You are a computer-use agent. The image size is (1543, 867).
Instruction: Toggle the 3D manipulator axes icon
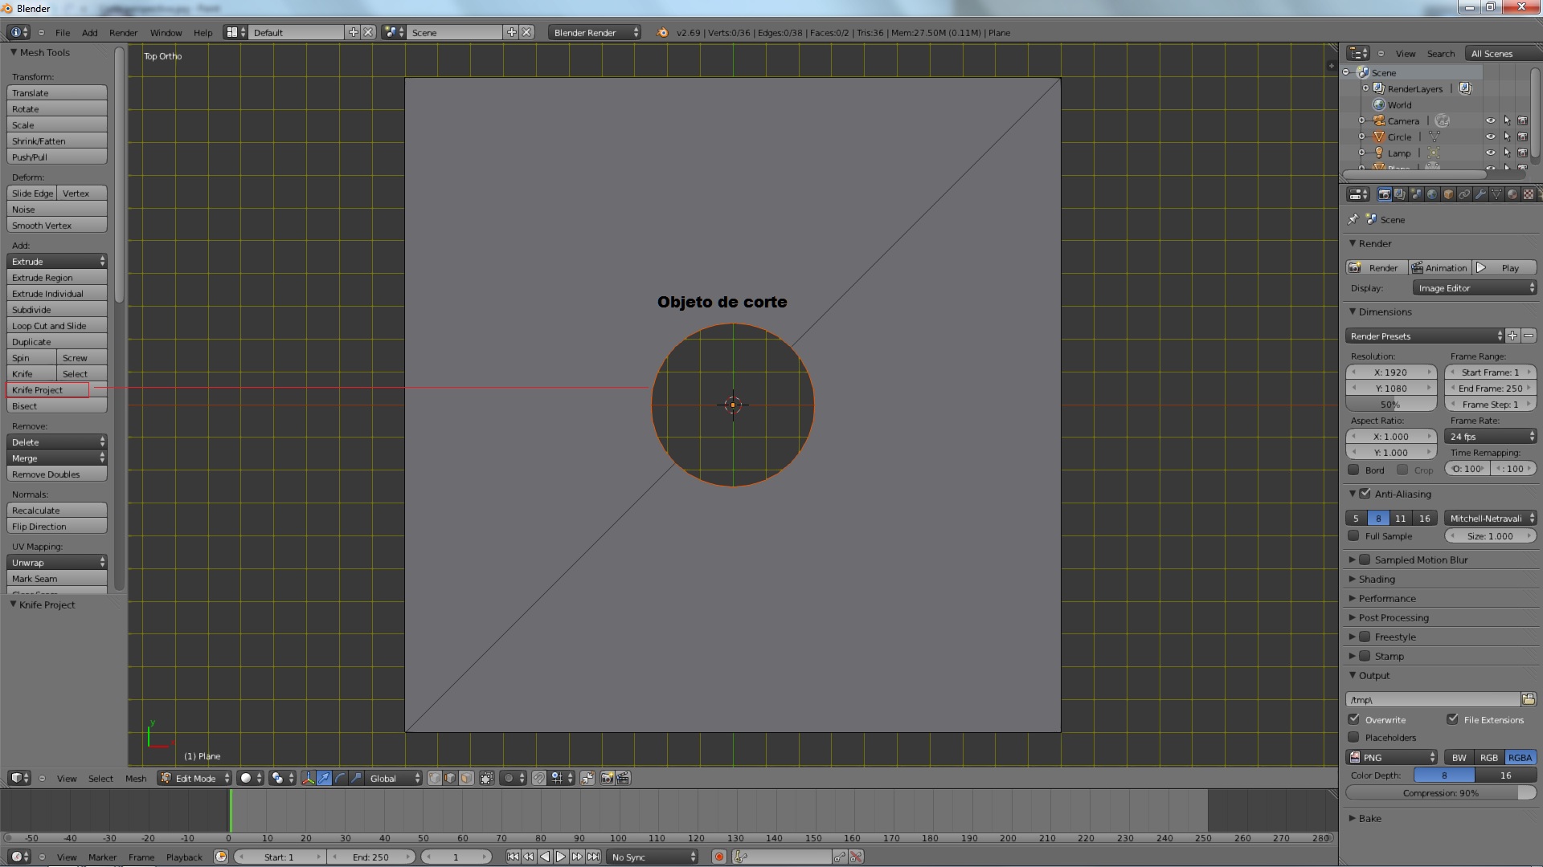tap(308, 778)
